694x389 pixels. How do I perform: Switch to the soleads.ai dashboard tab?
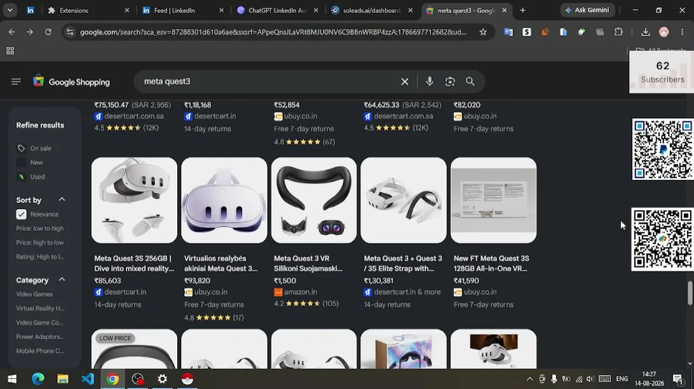(x=372, y=10)
